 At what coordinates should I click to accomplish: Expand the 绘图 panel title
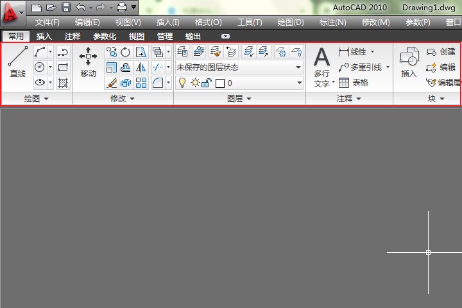point(37,98)
